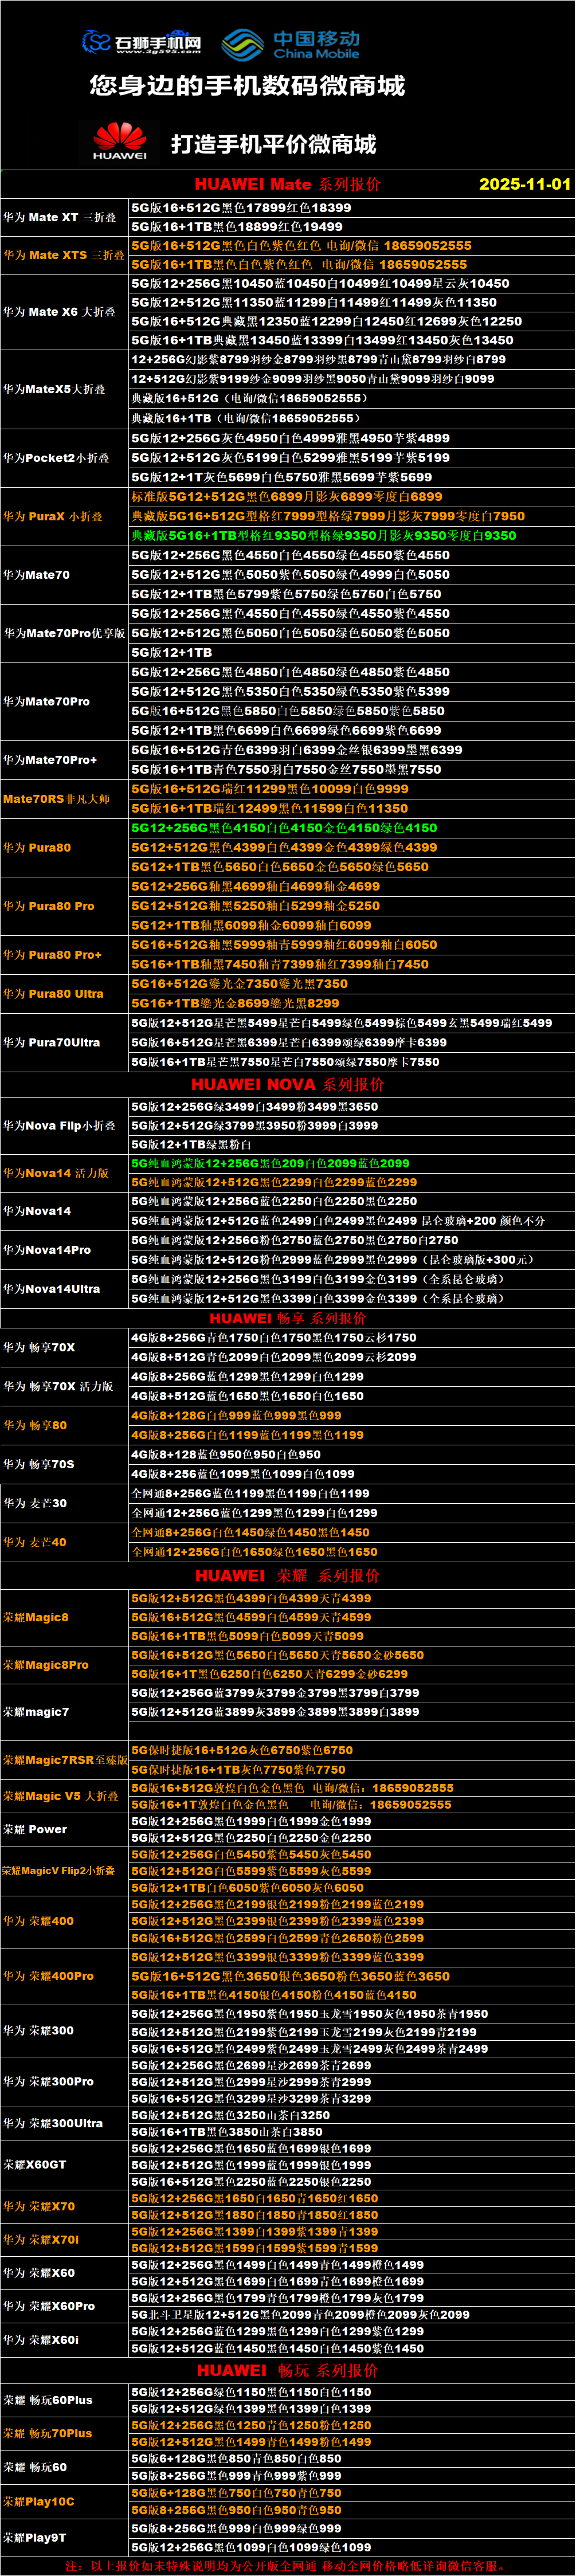Click the red Huawei flower logo
Screen dimensions: 576x2576
(x=120, y=141)
